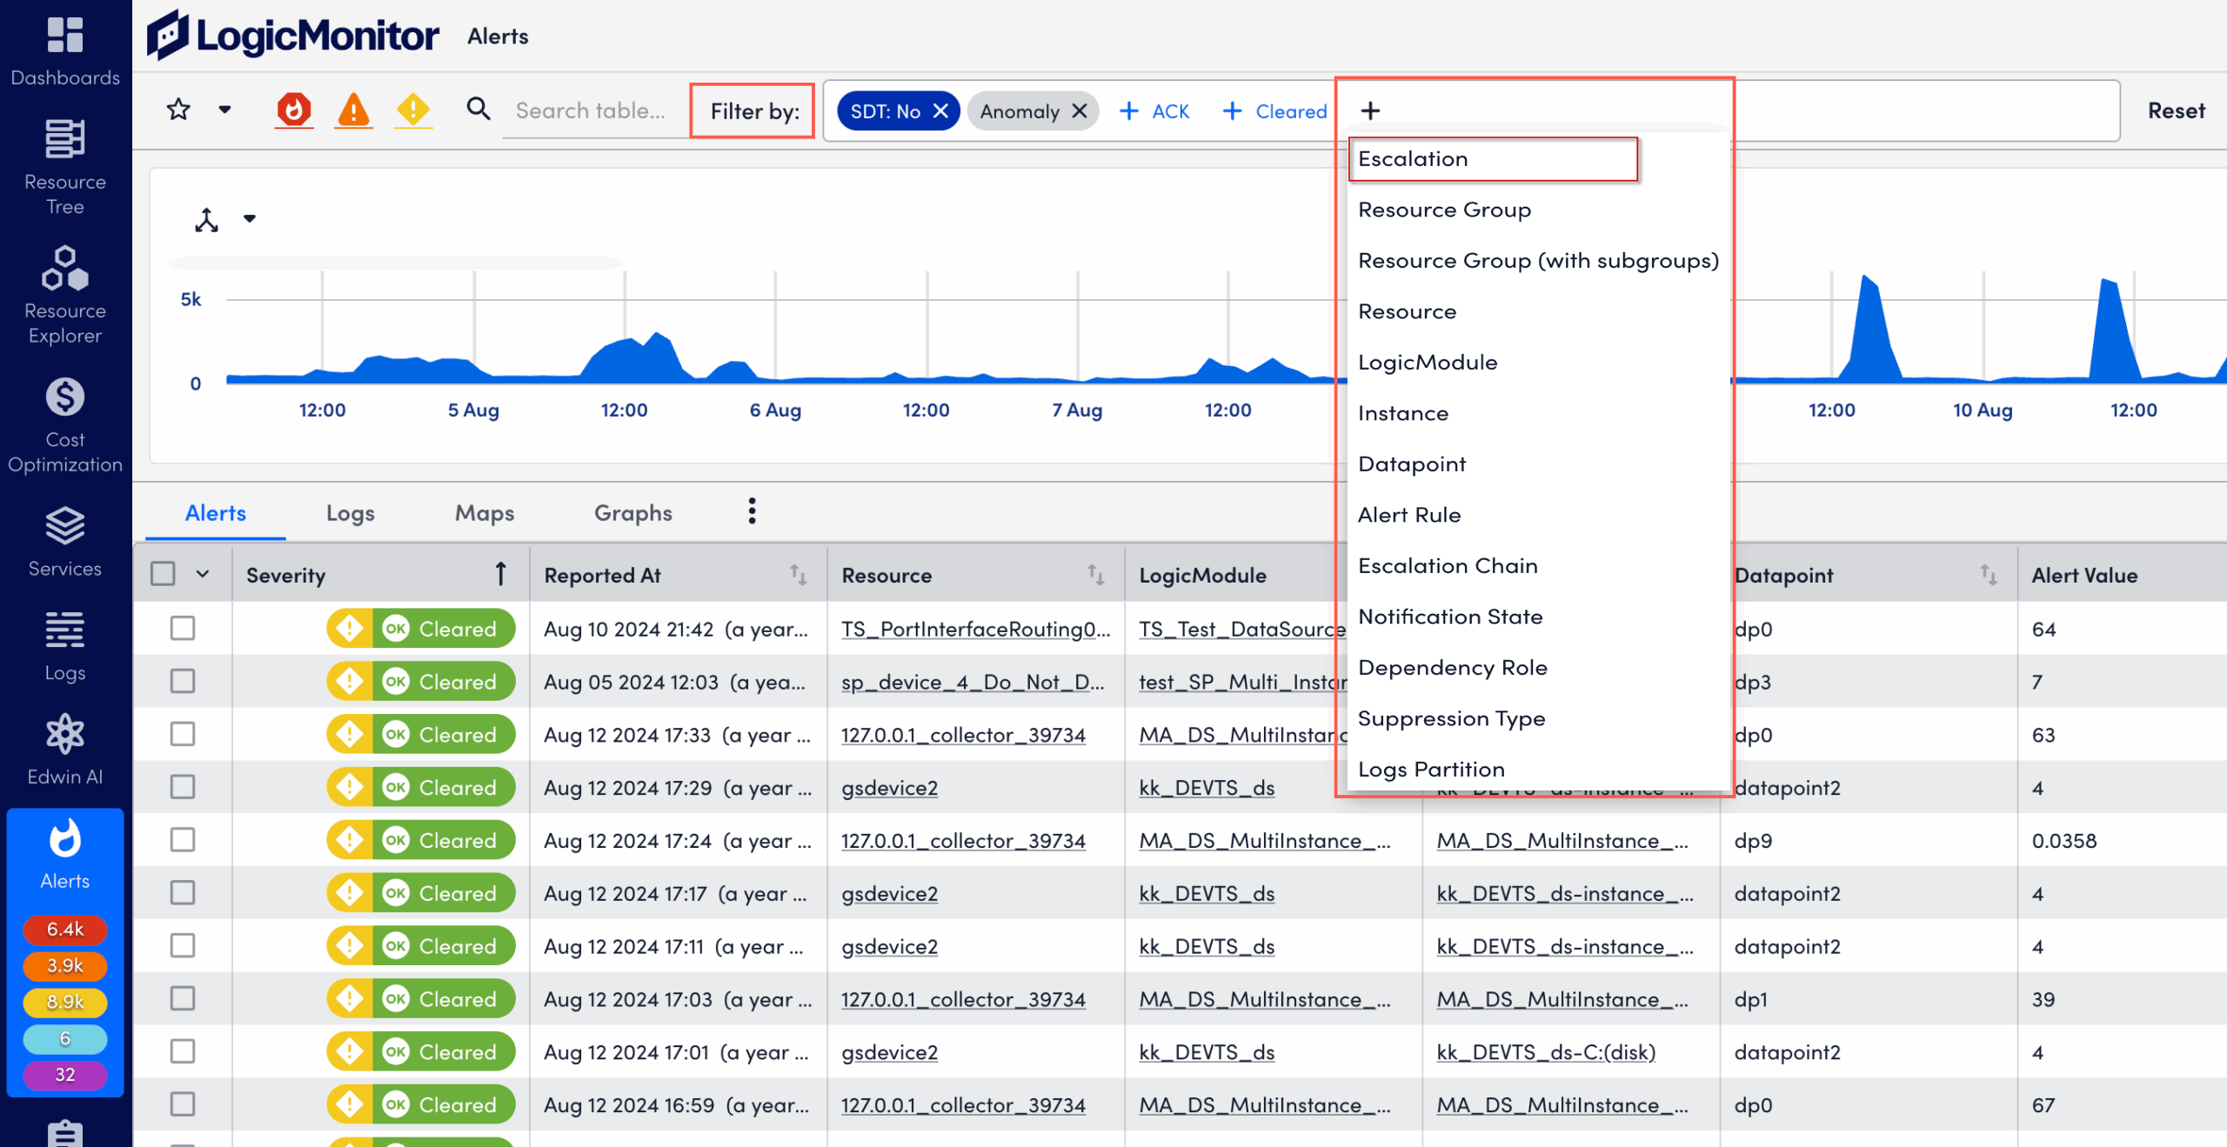Select Escalation Chain from filter menu
Viewport: 2227px width, 1147px height.
click(1447, 565)
